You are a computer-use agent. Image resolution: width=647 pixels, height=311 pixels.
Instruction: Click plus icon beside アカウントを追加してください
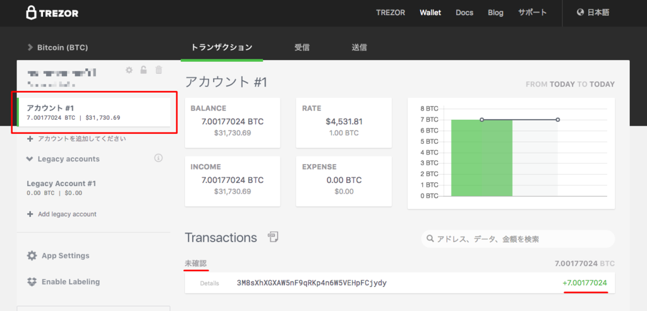coord(30,139)
